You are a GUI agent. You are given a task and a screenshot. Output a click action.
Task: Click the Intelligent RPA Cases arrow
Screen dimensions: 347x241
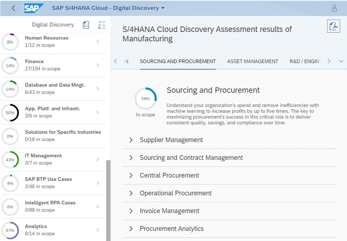click(97, 206)
